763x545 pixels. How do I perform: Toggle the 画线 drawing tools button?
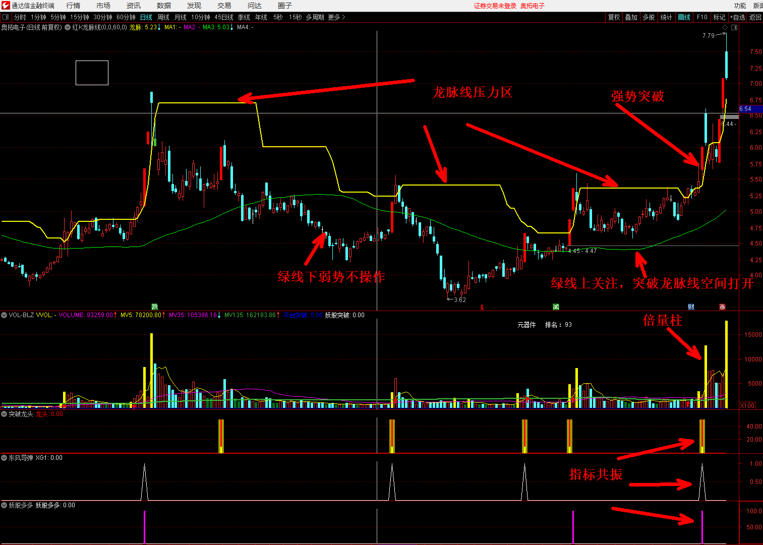[x=684, y=17]
